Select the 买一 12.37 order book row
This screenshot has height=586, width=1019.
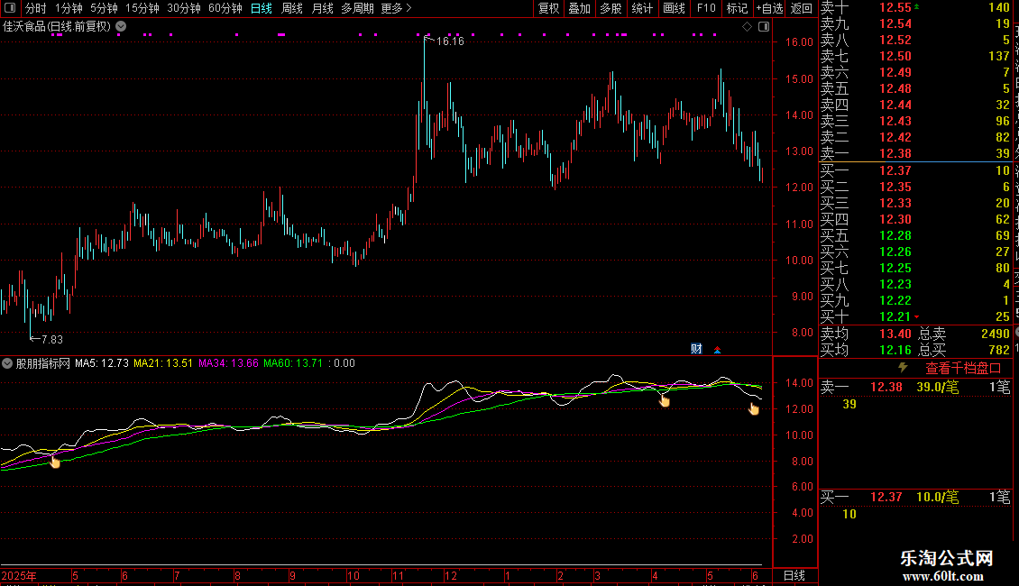915,170
